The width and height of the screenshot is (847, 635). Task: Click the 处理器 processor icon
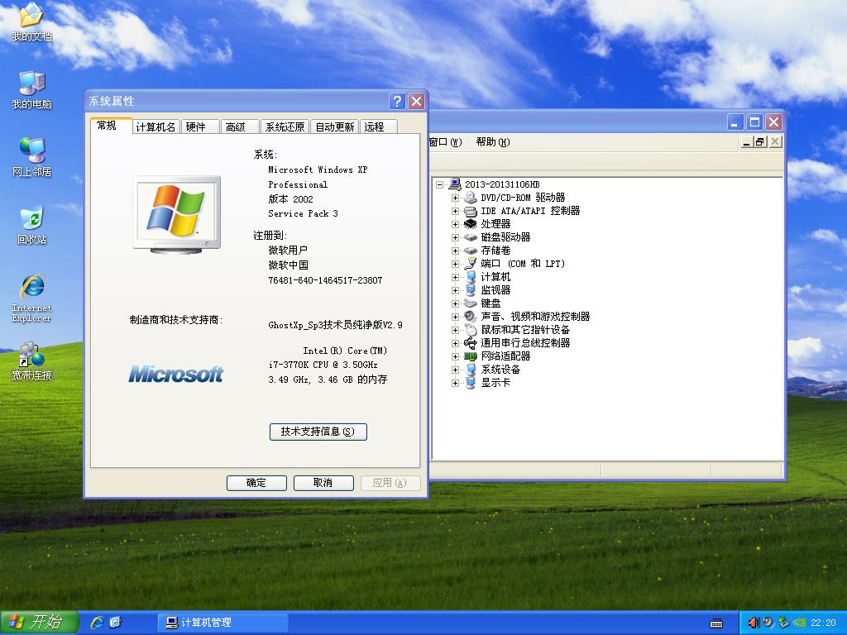[x=471, y=224]
